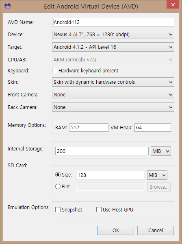Select the VM Heap input field

point(153,128)
